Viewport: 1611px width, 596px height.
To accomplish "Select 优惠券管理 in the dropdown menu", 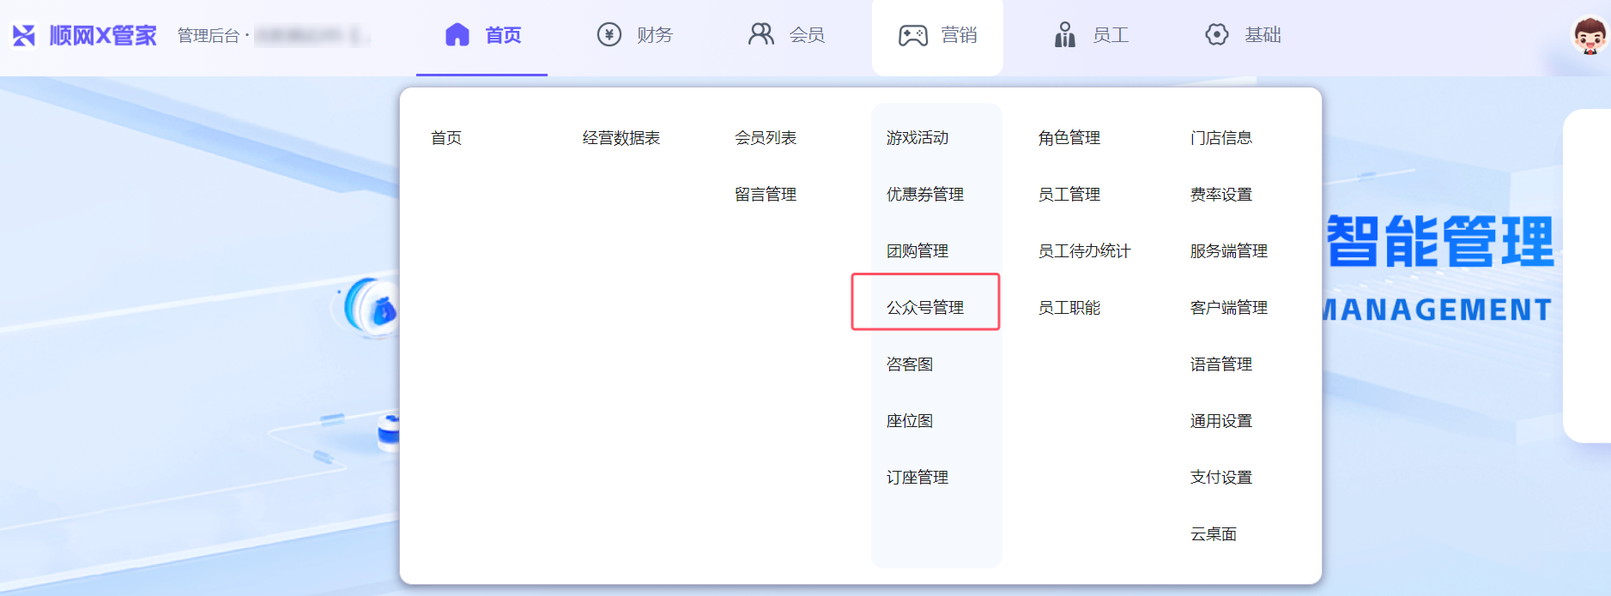I will click(x=924, y=195).
